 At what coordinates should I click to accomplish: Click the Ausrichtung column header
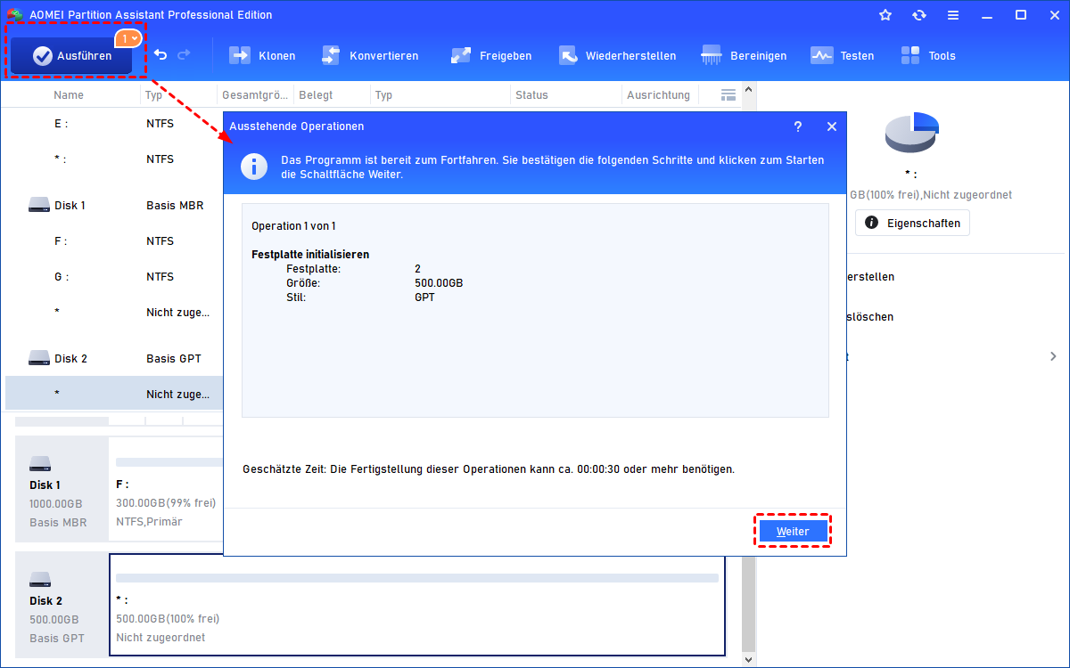[658, 94]
